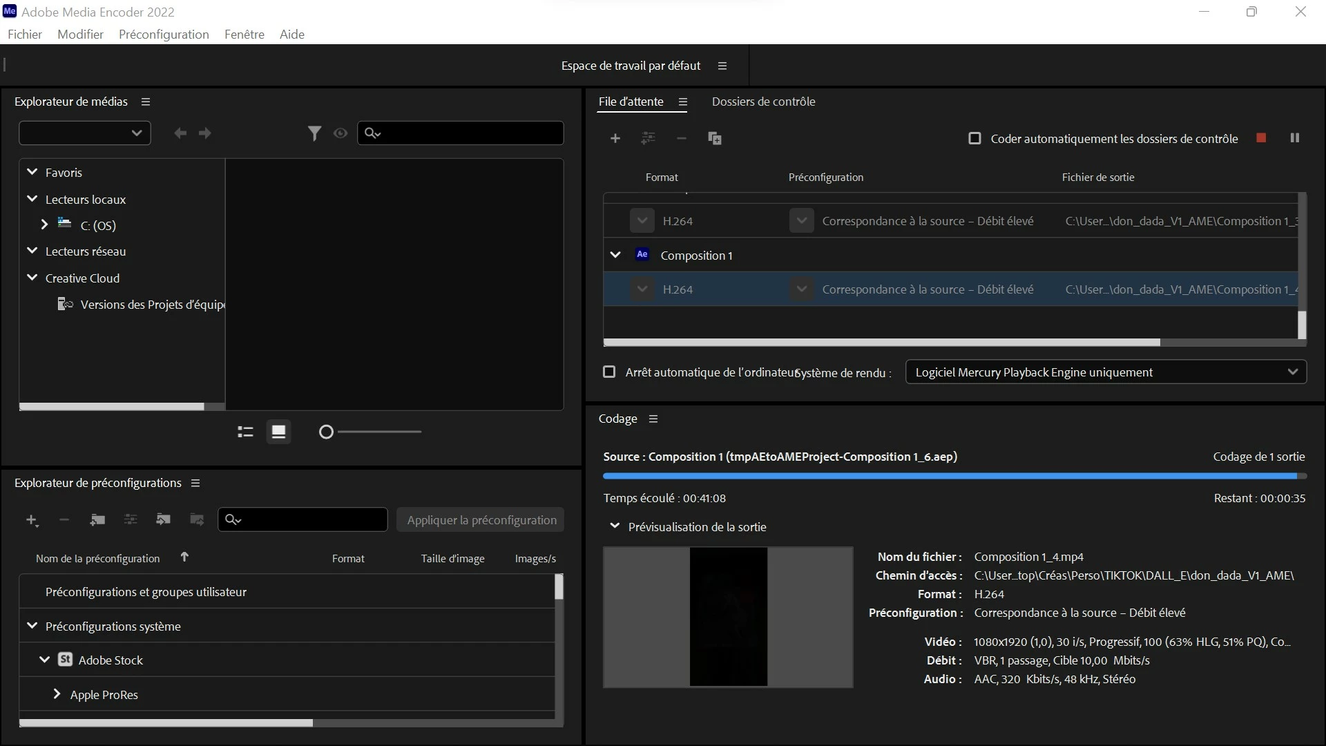This screenshot has width=1326, height=746.
Task: Switch media browser to thumbnail view
Action: click(x=278, y=432)
